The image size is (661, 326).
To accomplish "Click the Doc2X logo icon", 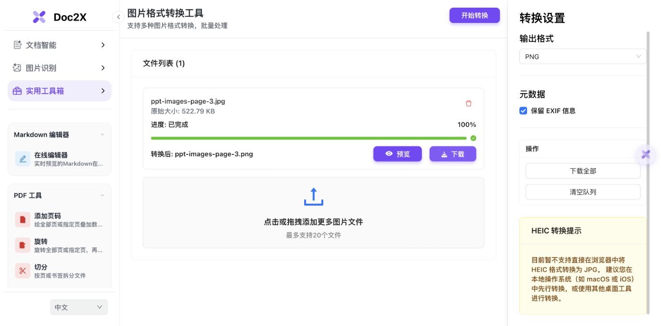I will click(39, 17).
